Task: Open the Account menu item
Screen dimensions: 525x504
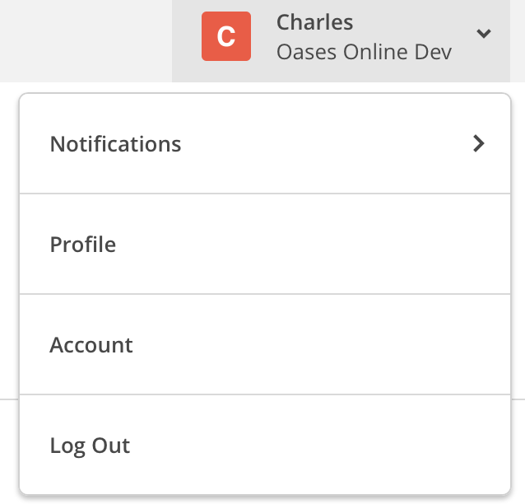Action: click(x=263, y=345)
